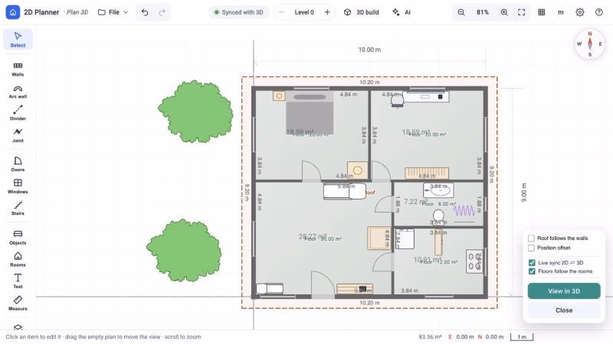Activate the Select tool
The height and width of the screenshot is (344, 613).
pos(18,40)
